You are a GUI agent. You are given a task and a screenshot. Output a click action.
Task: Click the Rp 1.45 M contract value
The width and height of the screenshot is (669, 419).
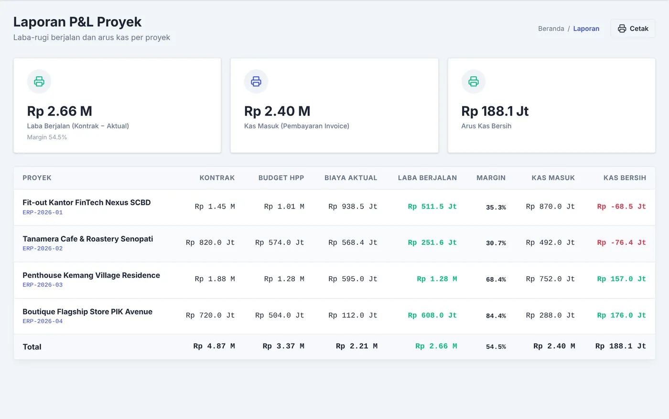coord(215,207)
